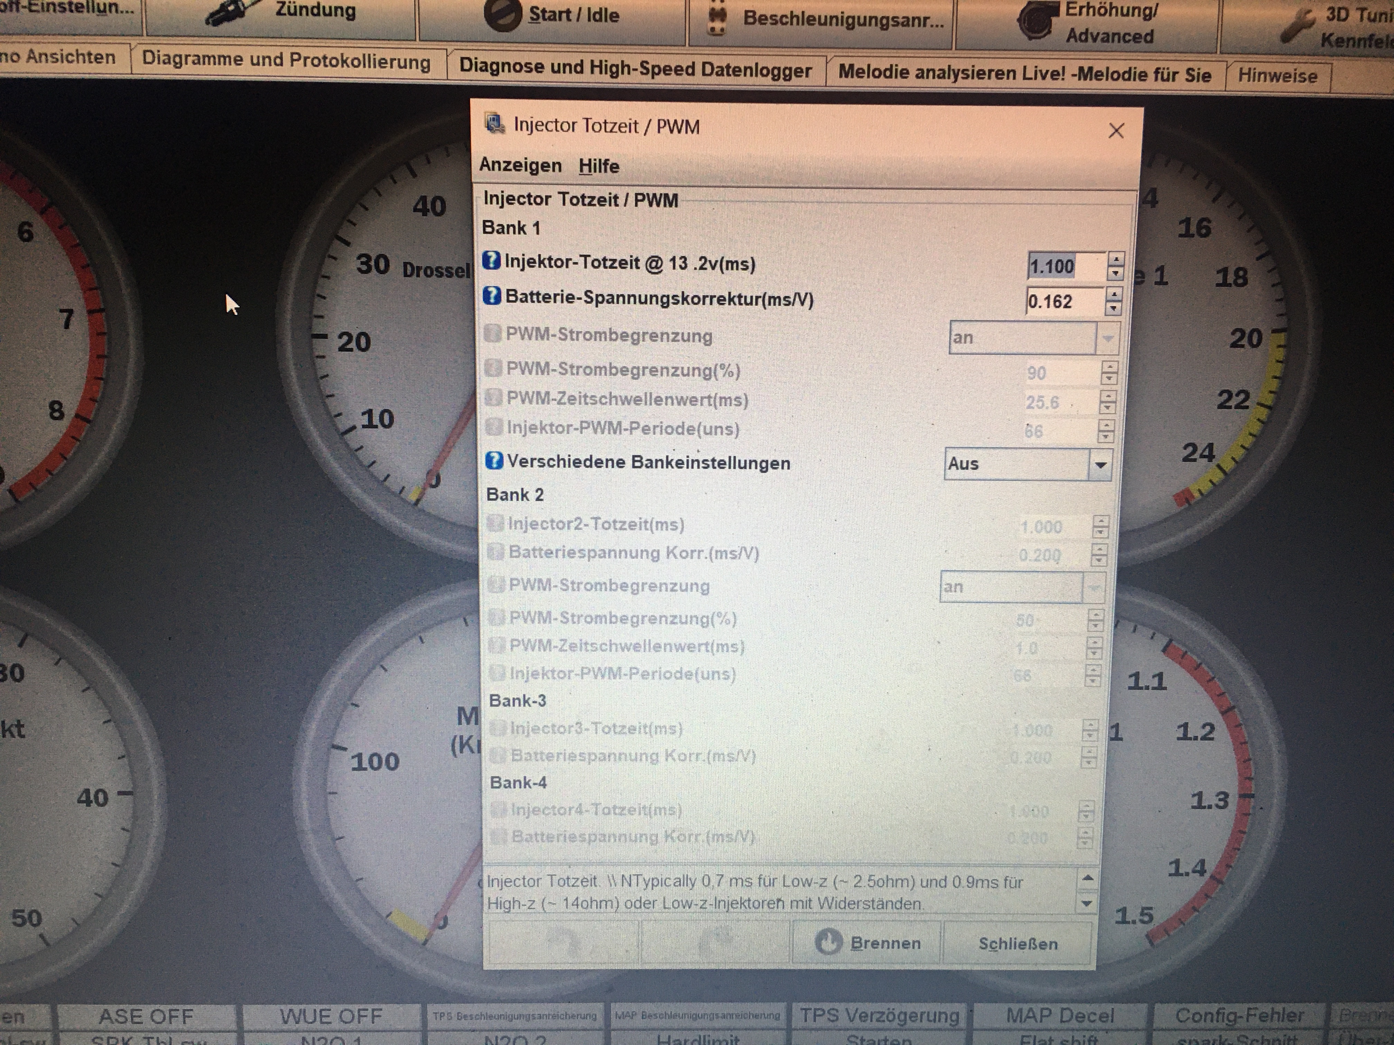Open the Hilfe menu
This screenshot has height=1045, width=1394.
pos(599,166)
